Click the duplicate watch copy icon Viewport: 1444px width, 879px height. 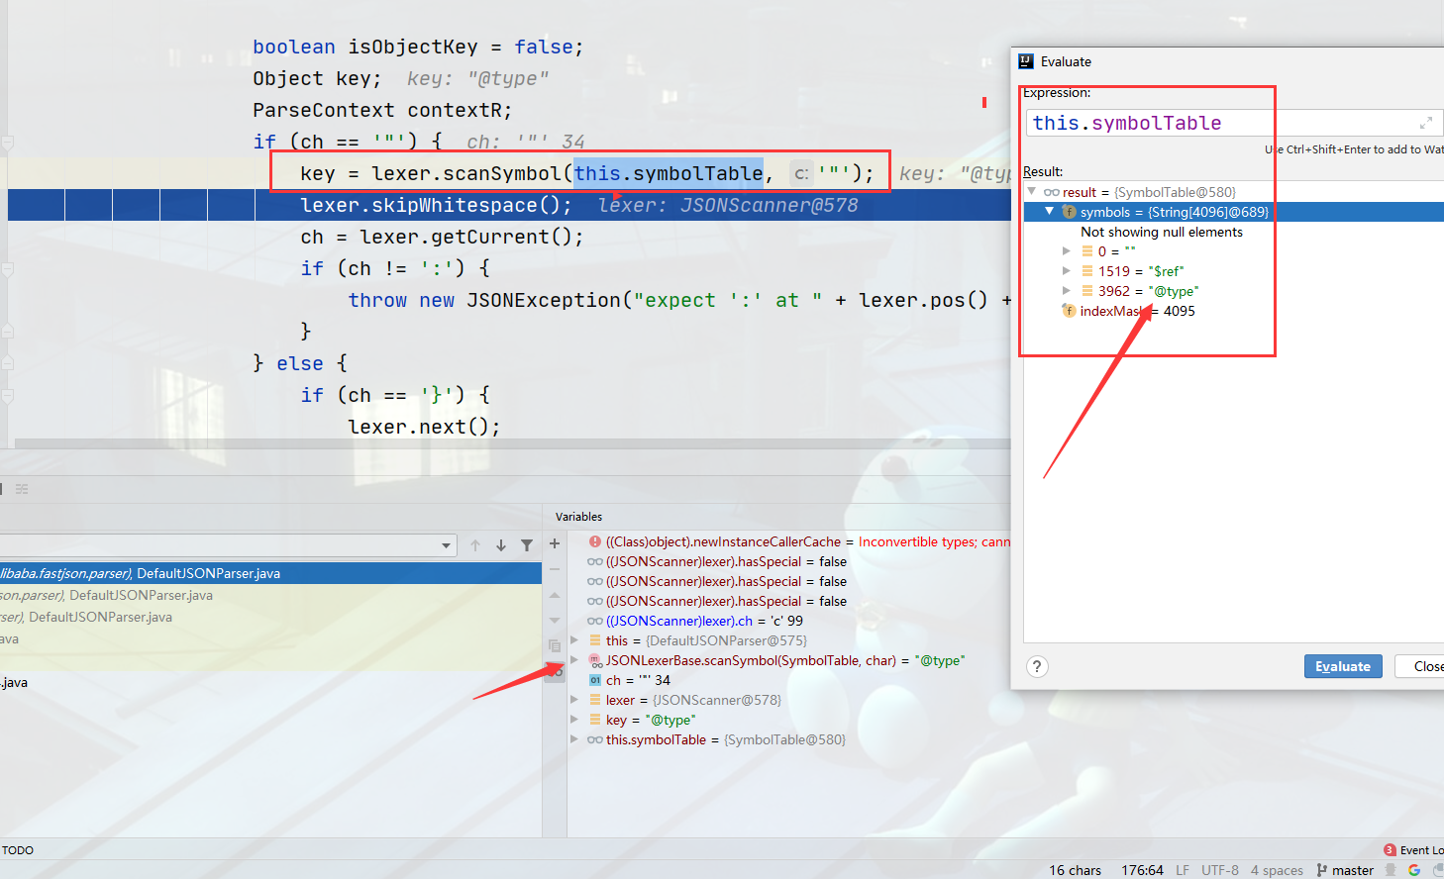pyautogui.click(x=555, y=645)
